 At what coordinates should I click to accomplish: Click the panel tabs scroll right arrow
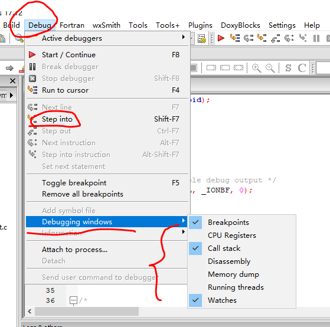[12, 95]
